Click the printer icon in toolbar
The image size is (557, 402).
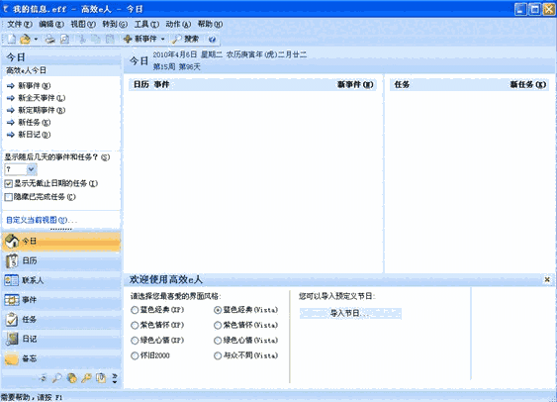pos(50,39)
